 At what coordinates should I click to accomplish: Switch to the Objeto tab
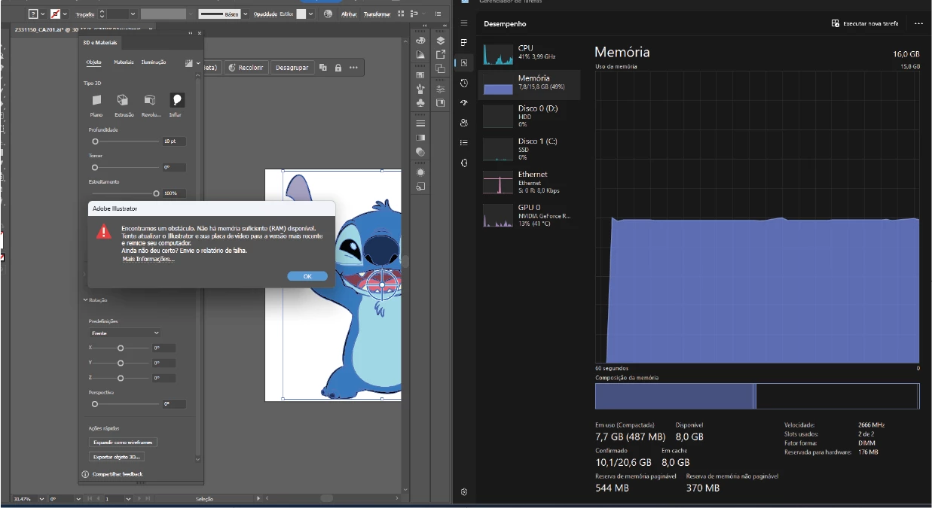pyautogui.click(x=93, y=62)
